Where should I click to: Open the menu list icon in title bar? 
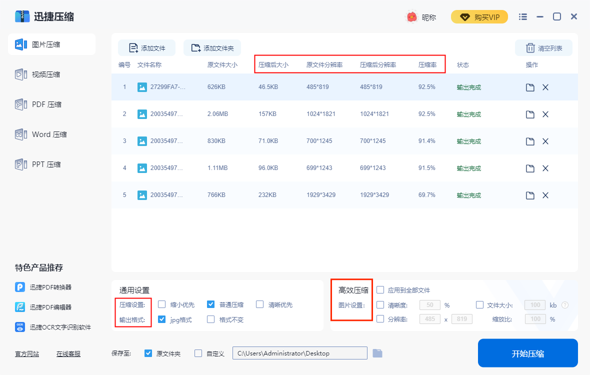(522, 17)
